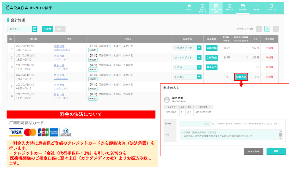This screenshot has height=169, width=292.
Task: Open the calendar picker beside 2021年2月
Action: click(x=35, y=29)
